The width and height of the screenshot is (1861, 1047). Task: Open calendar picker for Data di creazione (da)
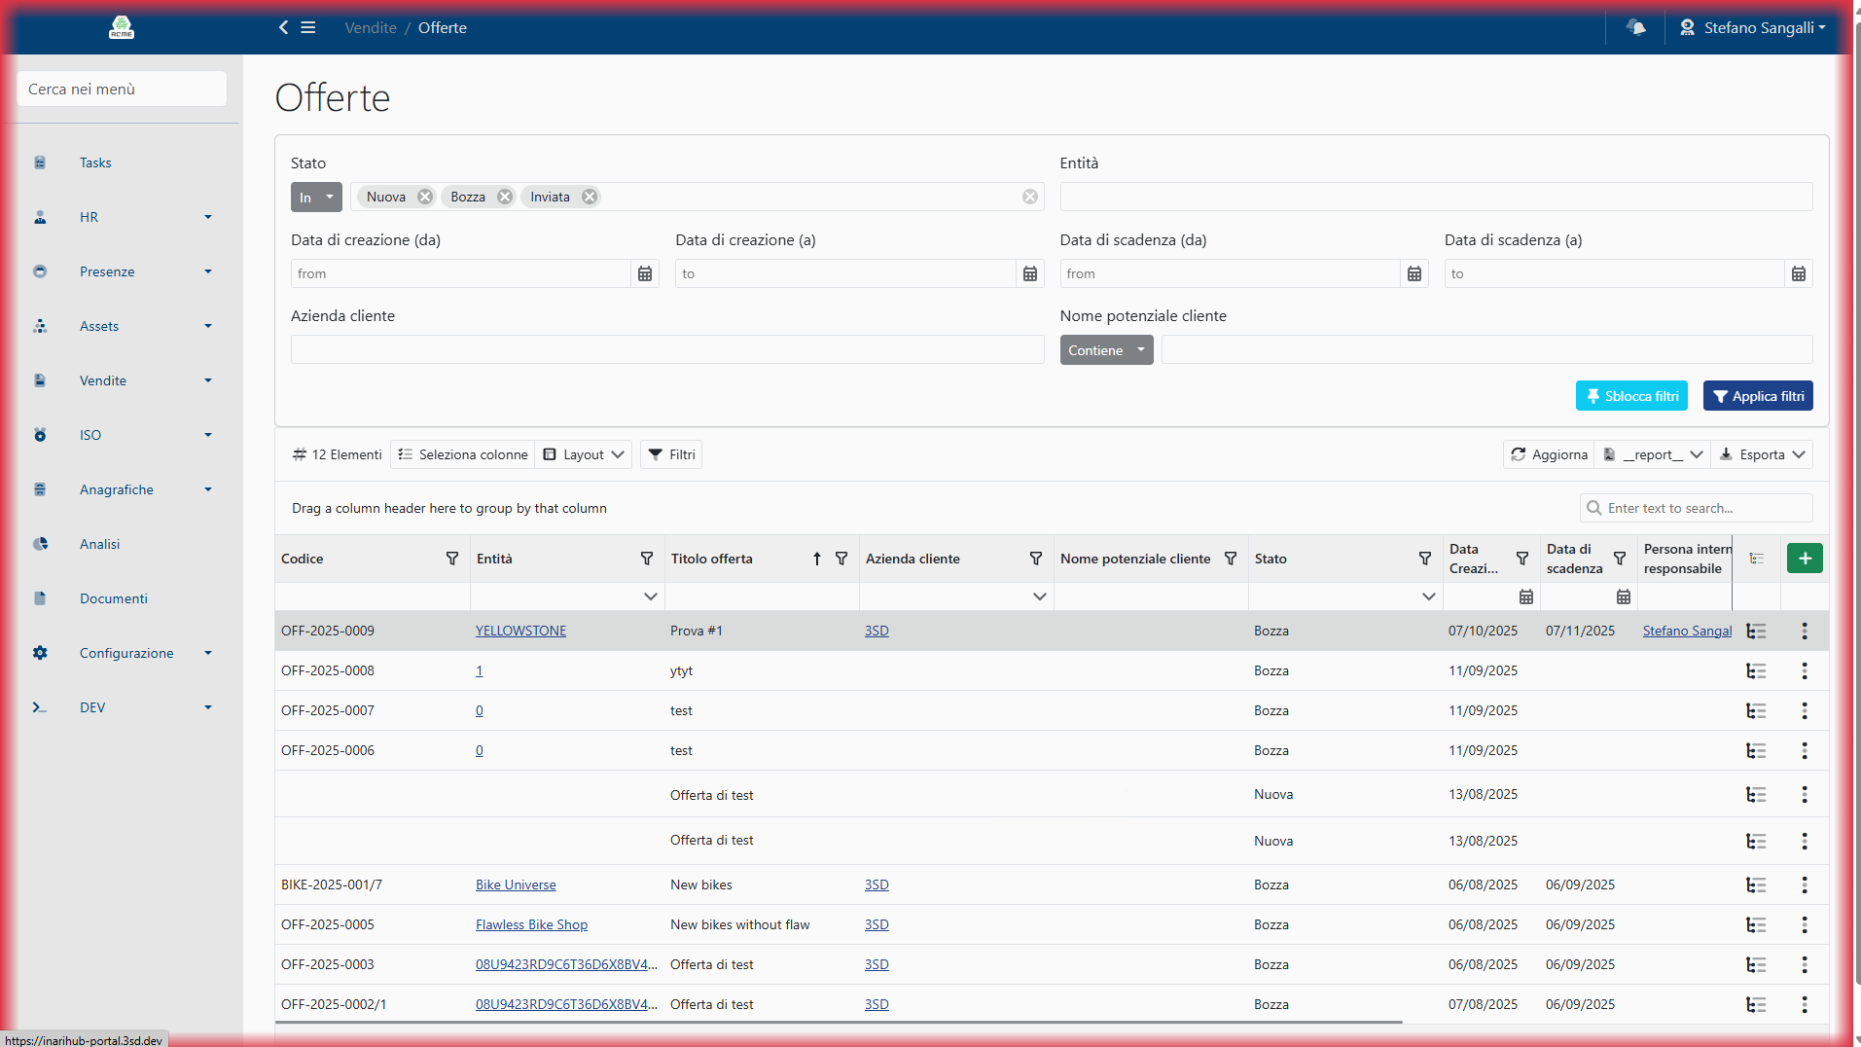point(645,274)
